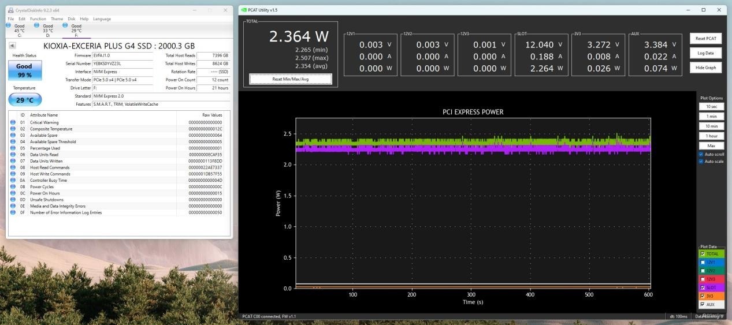Disable the Auto scale checkbox
This screenshot has height=325, width=732.
pyautogui.click(x=701, y=162)
